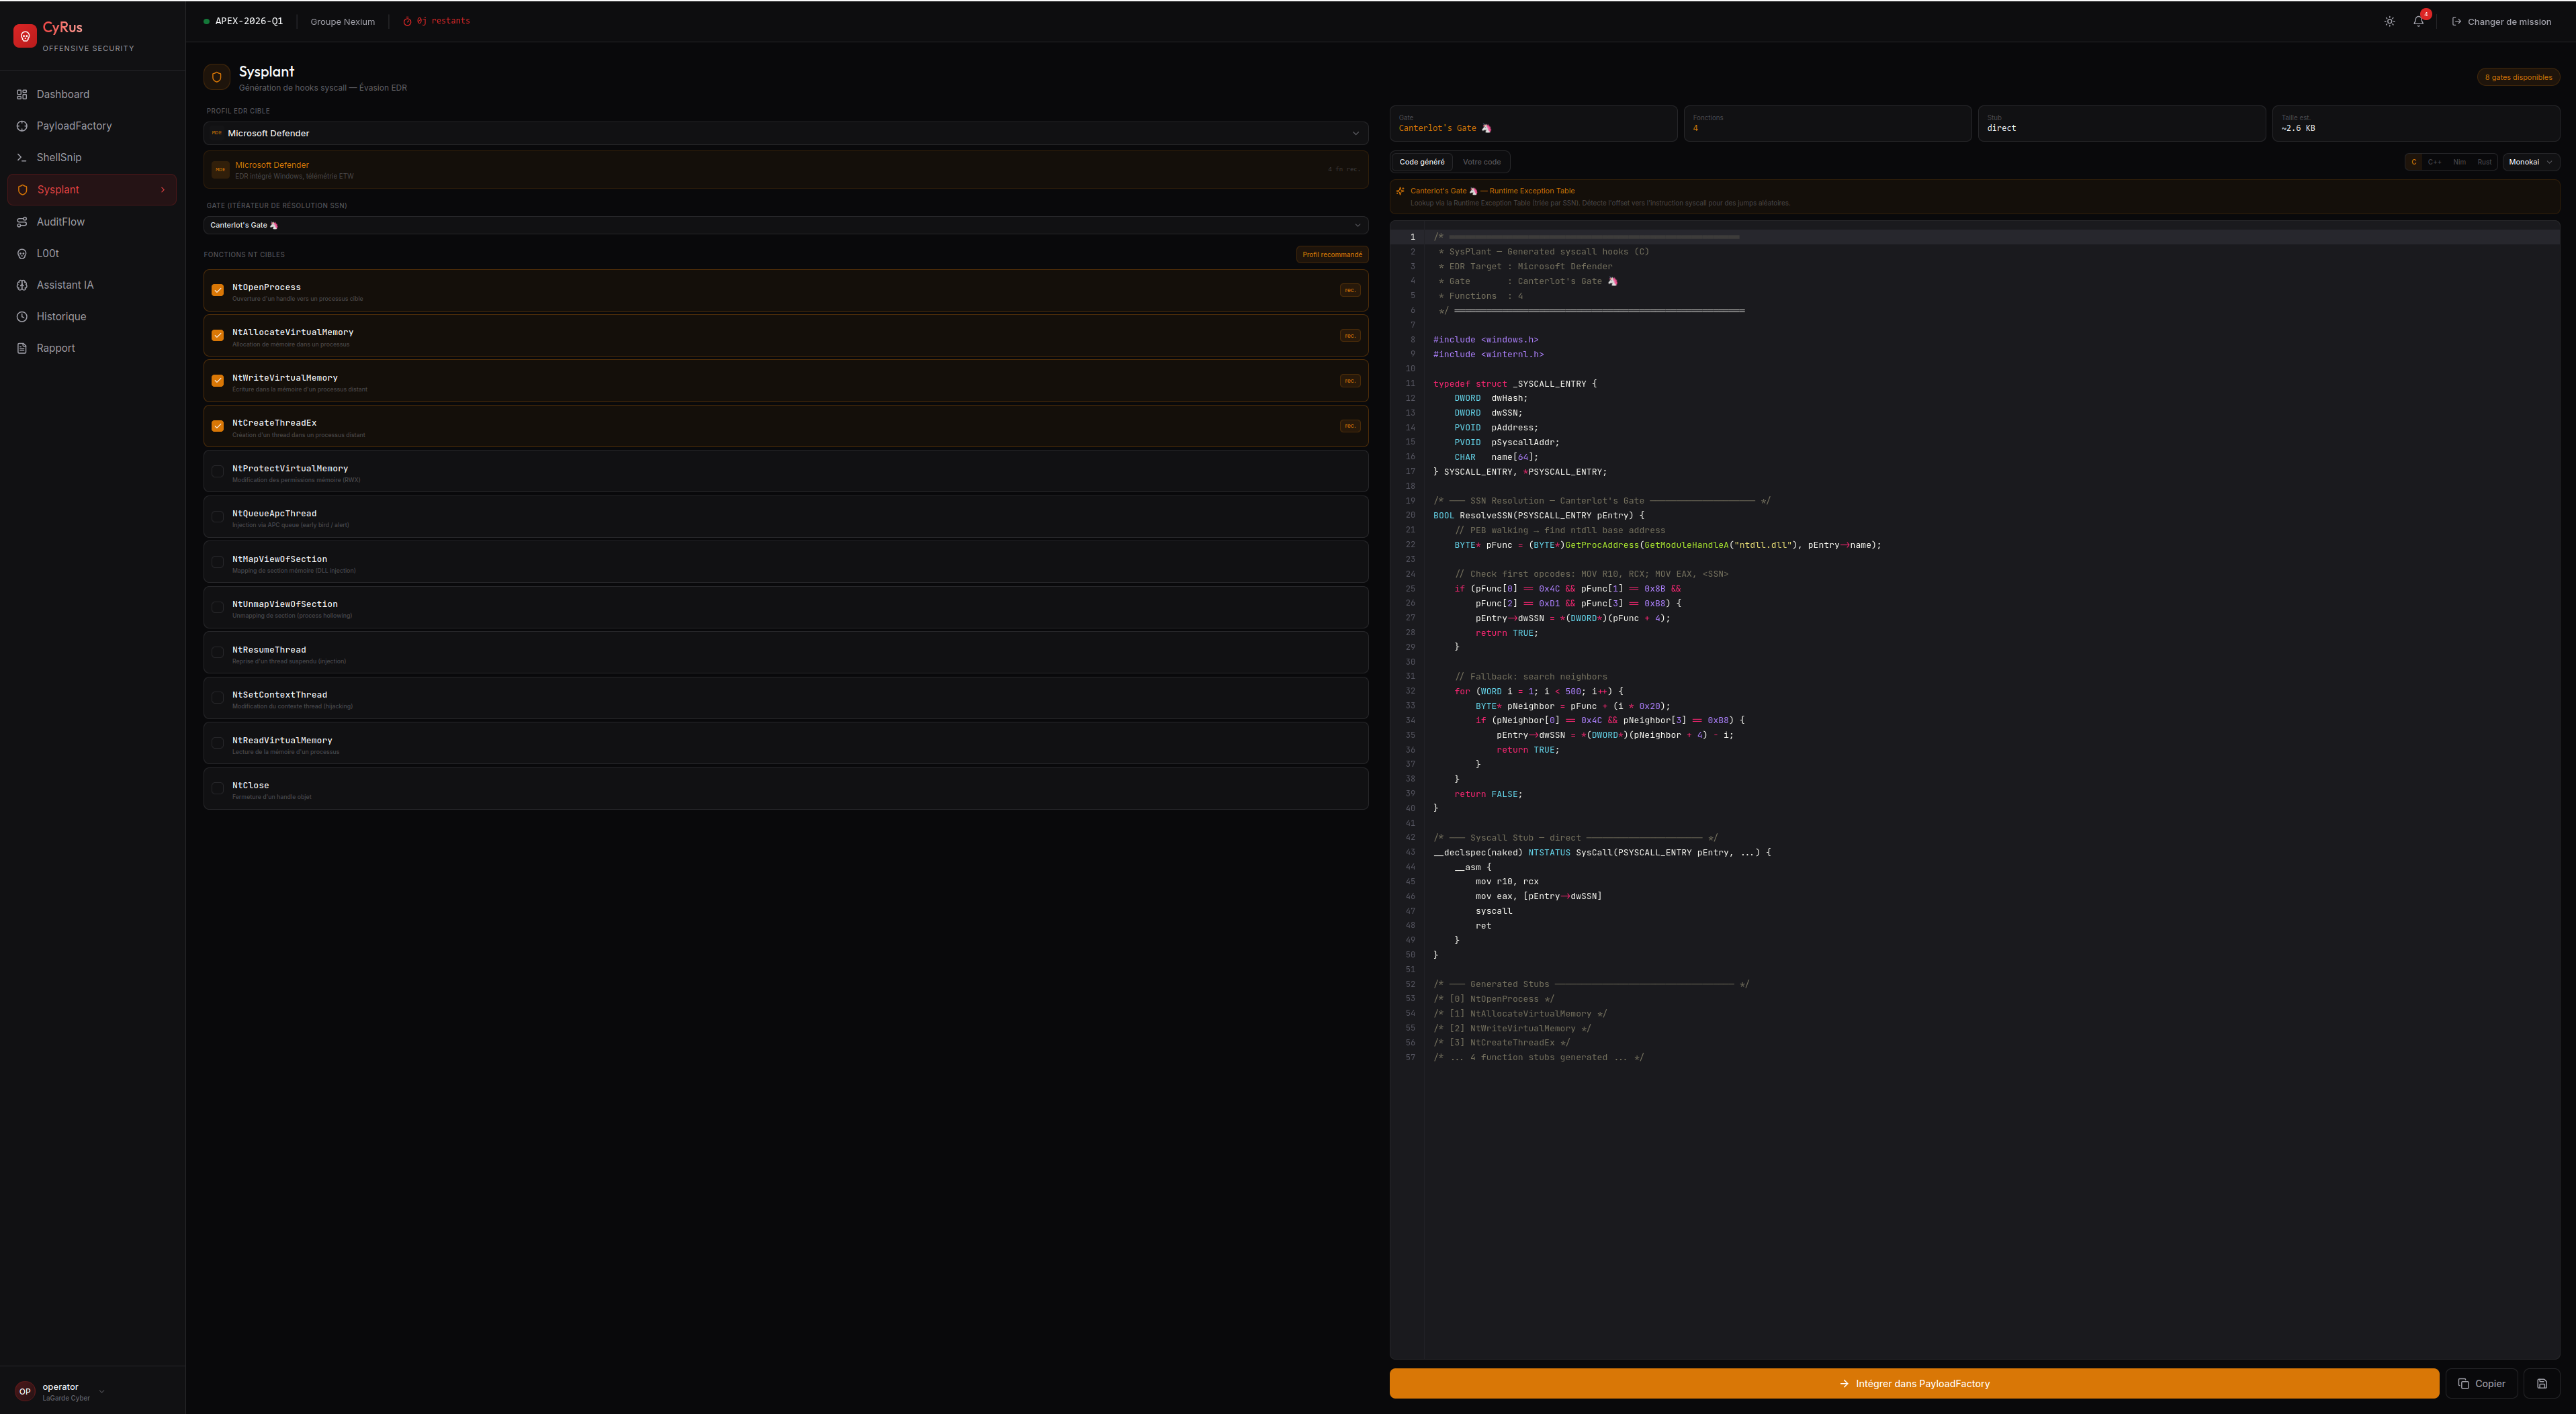Viewport: 2576px width, 1414px height.
Task: Open the Microsoft Defender EDR profile dropdown
Action: click(785, 133)
